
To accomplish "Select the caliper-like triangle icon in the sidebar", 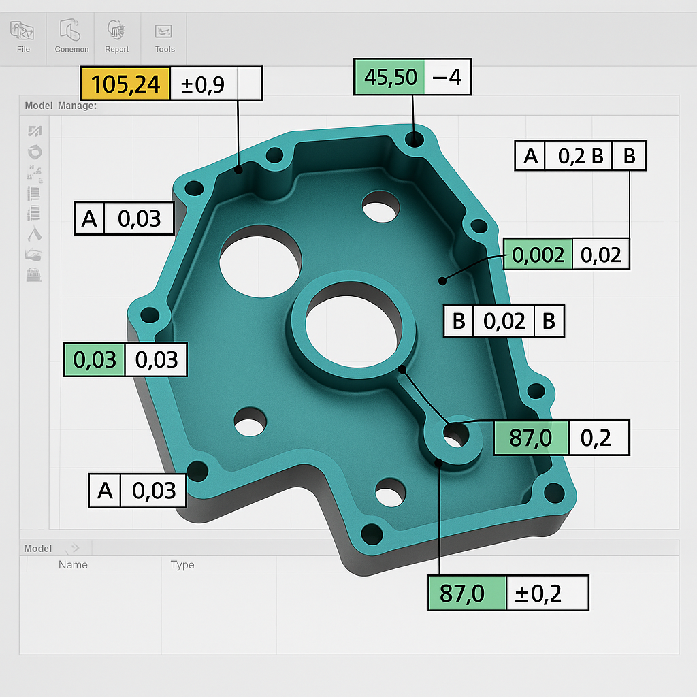I will click(x=35, y=233).
